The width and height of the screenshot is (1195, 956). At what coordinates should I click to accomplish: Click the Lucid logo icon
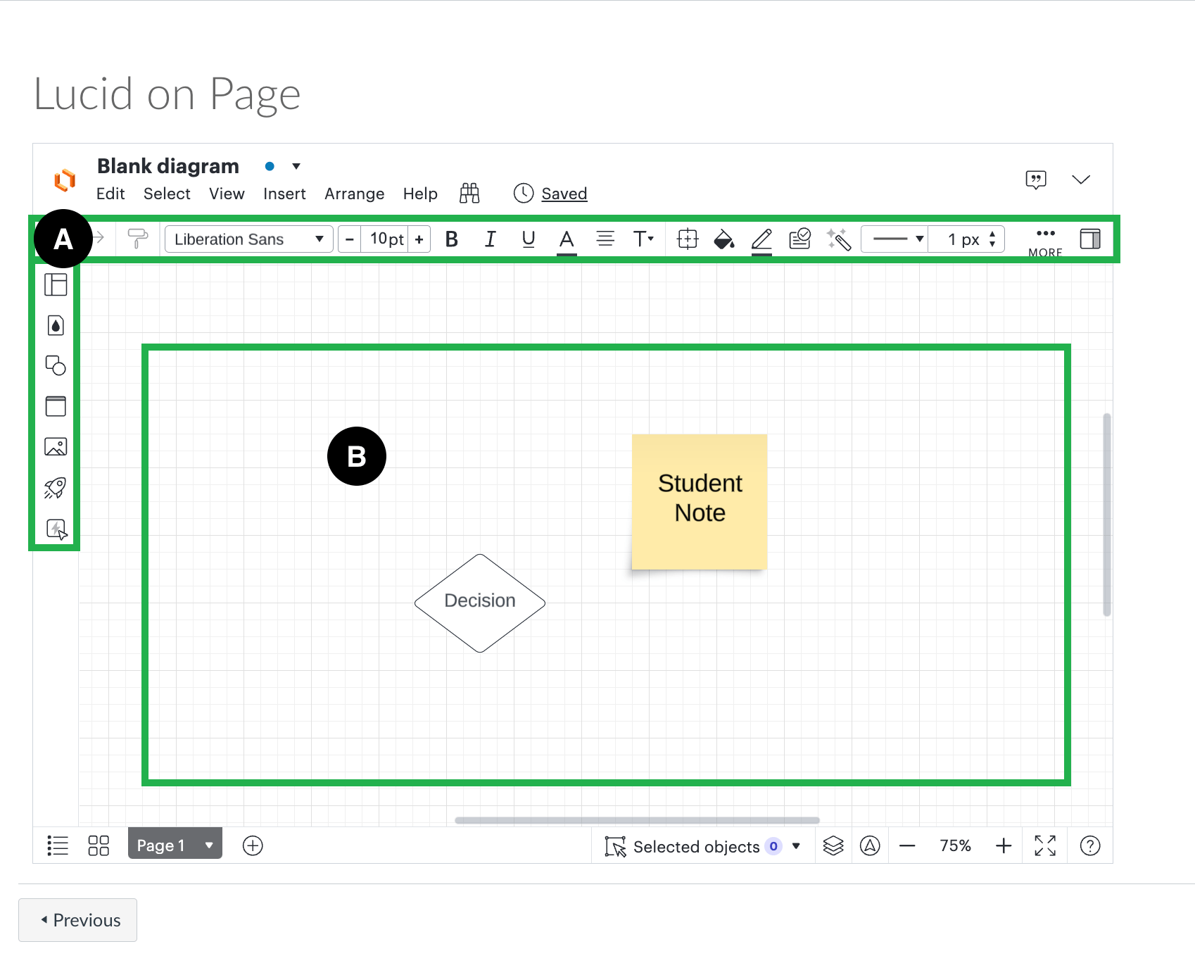[x=65, y=180]
